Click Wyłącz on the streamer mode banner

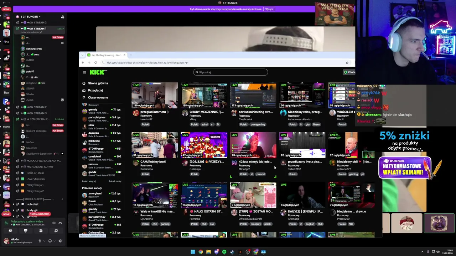269,9
